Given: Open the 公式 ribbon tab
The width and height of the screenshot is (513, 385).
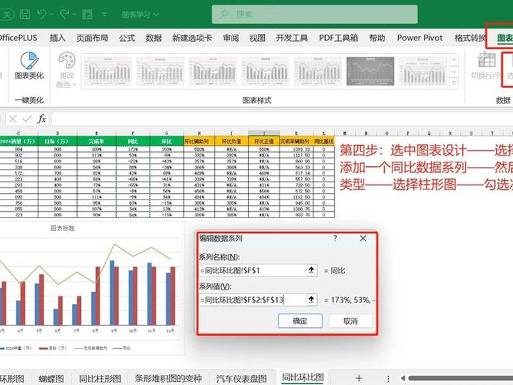Looking at the screenshot, I should click(x=127, y=38).
